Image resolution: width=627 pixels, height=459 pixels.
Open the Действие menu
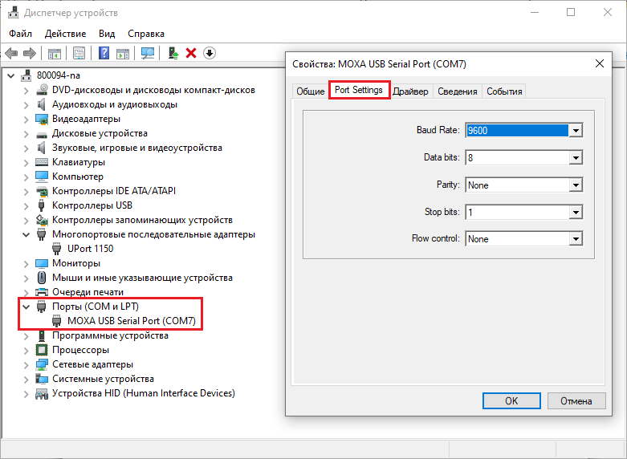65,34
